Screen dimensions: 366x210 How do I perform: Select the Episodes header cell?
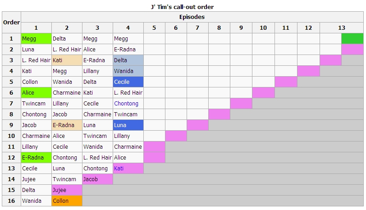(x=192, y=17)
